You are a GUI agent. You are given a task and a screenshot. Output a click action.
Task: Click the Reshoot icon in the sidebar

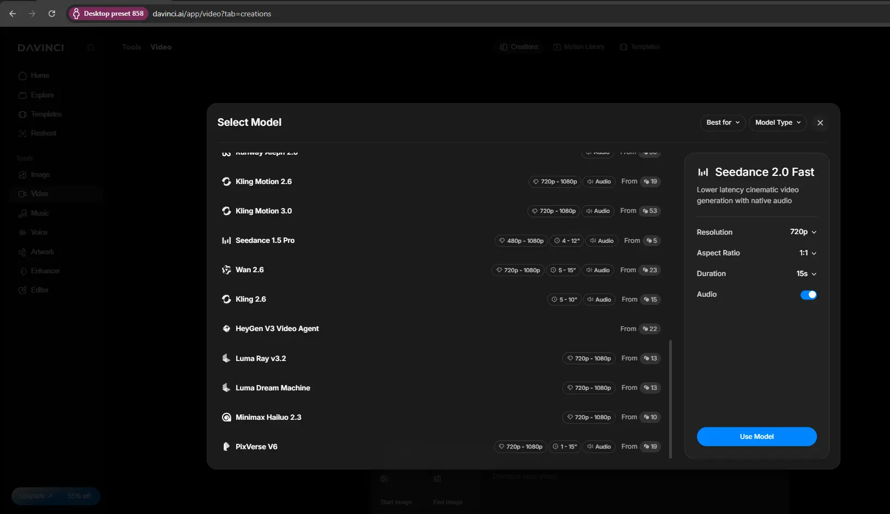tap(22, 133)
